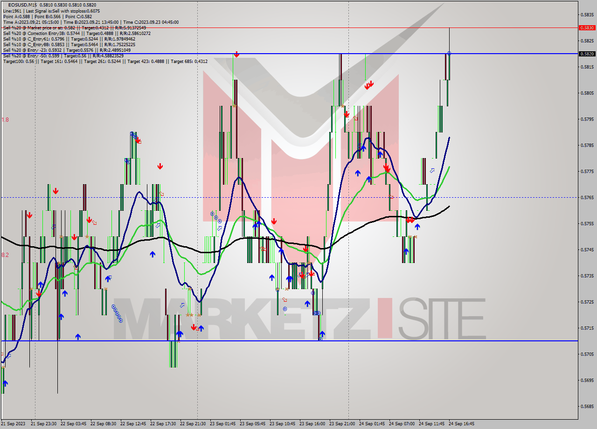Click the 0.5835 price axis label
The image size is (597, 429).
(x=587, y=14)
